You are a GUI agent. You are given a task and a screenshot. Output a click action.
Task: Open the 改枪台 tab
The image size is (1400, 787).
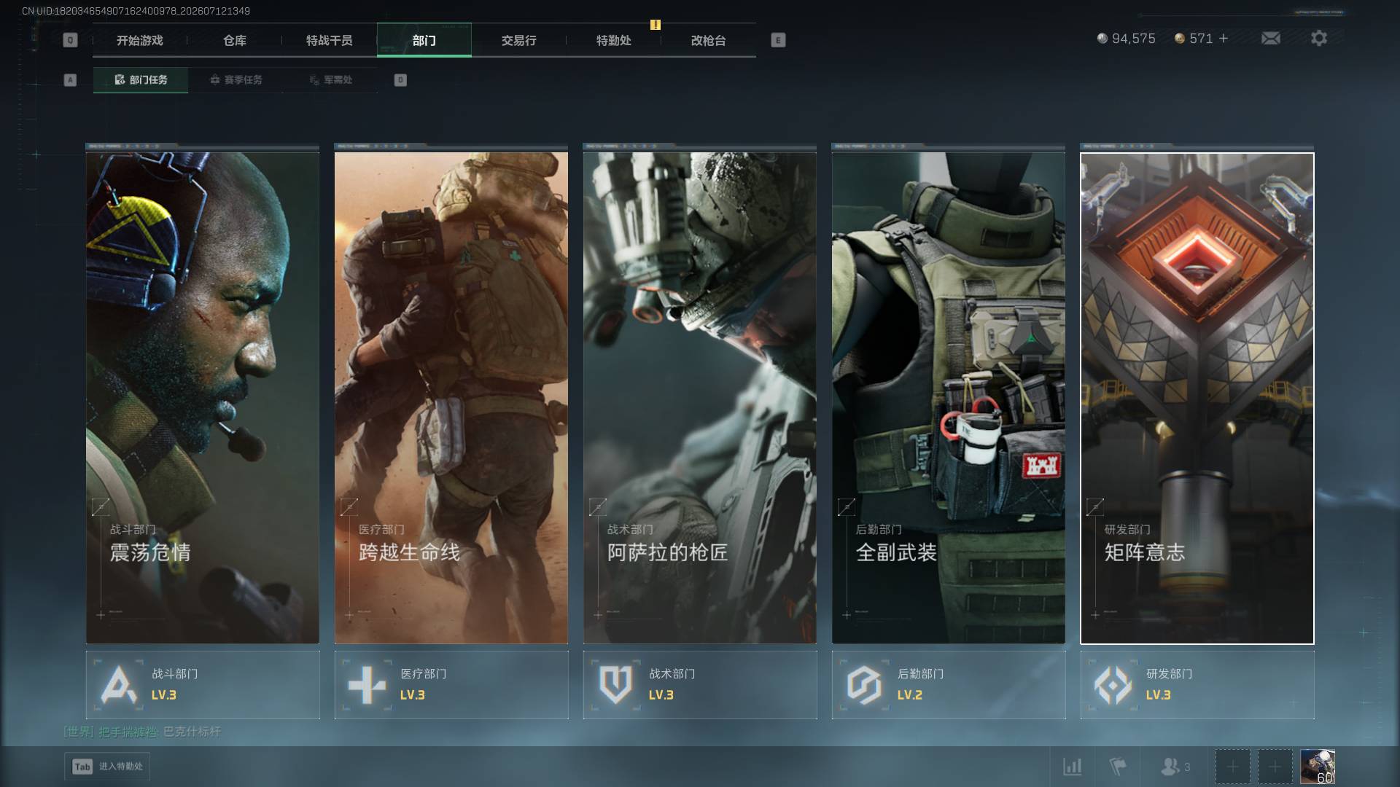708,41
